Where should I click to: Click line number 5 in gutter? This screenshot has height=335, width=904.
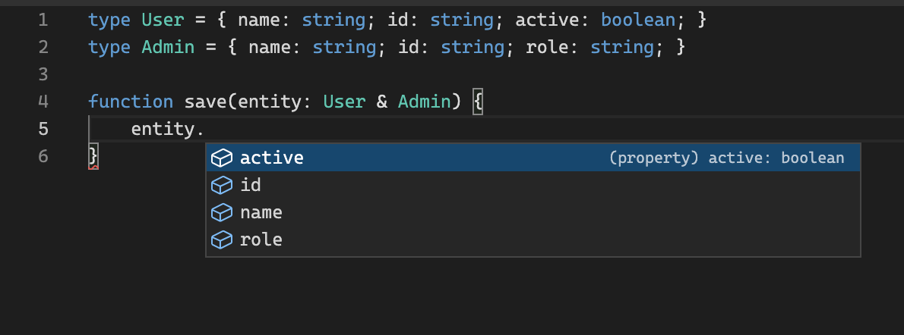pos(43,129)
